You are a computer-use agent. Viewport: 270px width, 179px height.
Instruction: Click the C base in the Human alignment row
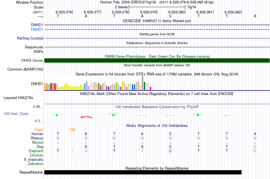pyautogui.click(x=171, y=134)
